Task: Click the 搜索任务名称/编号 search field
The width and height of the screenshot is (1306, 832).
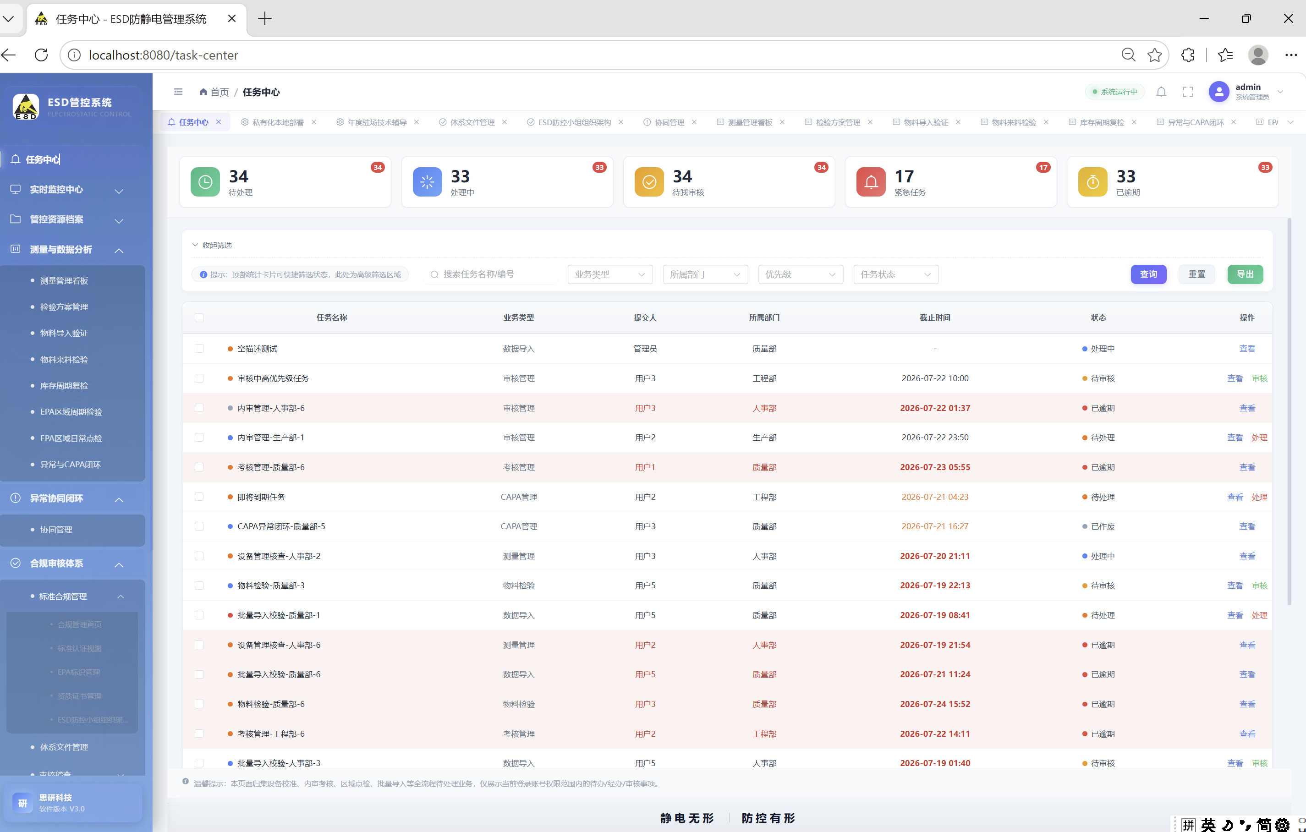Action: pyautogui.click(x=491, y=274)
